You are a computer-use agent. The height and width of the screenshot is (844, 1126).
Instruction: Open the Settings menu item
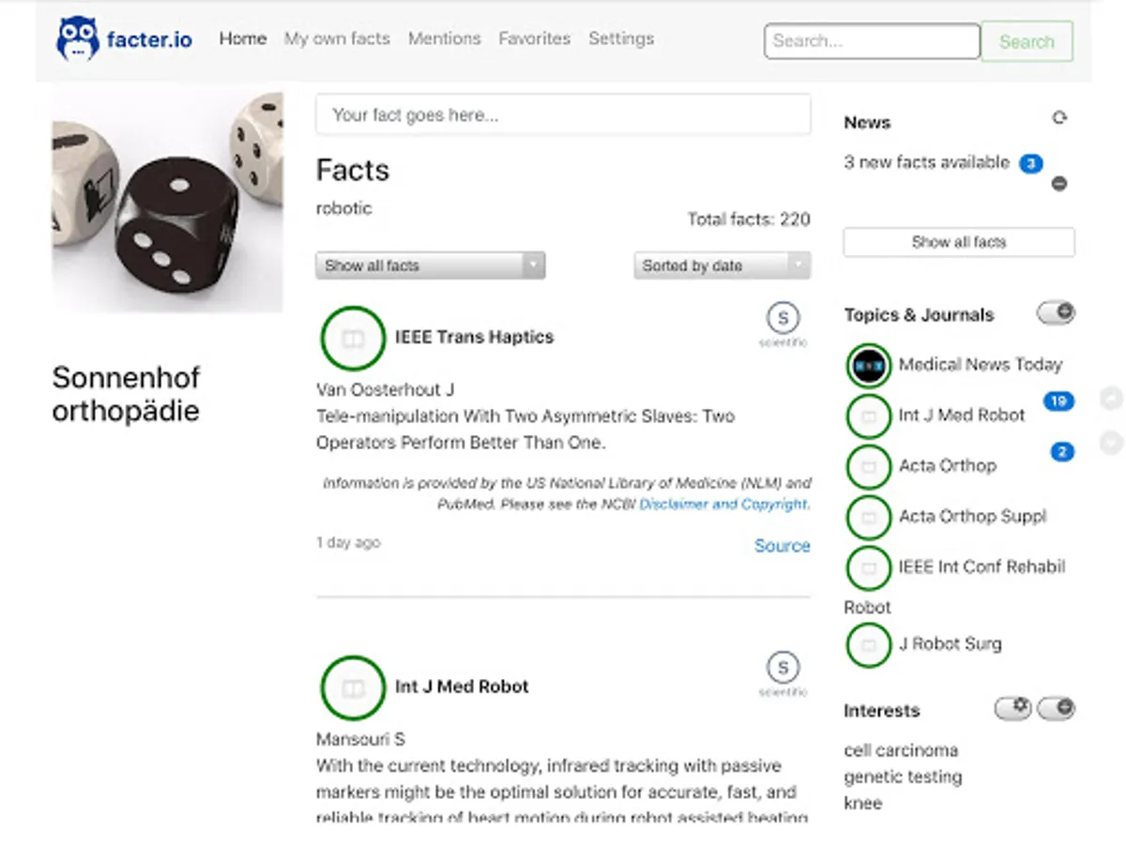[621, 38]
